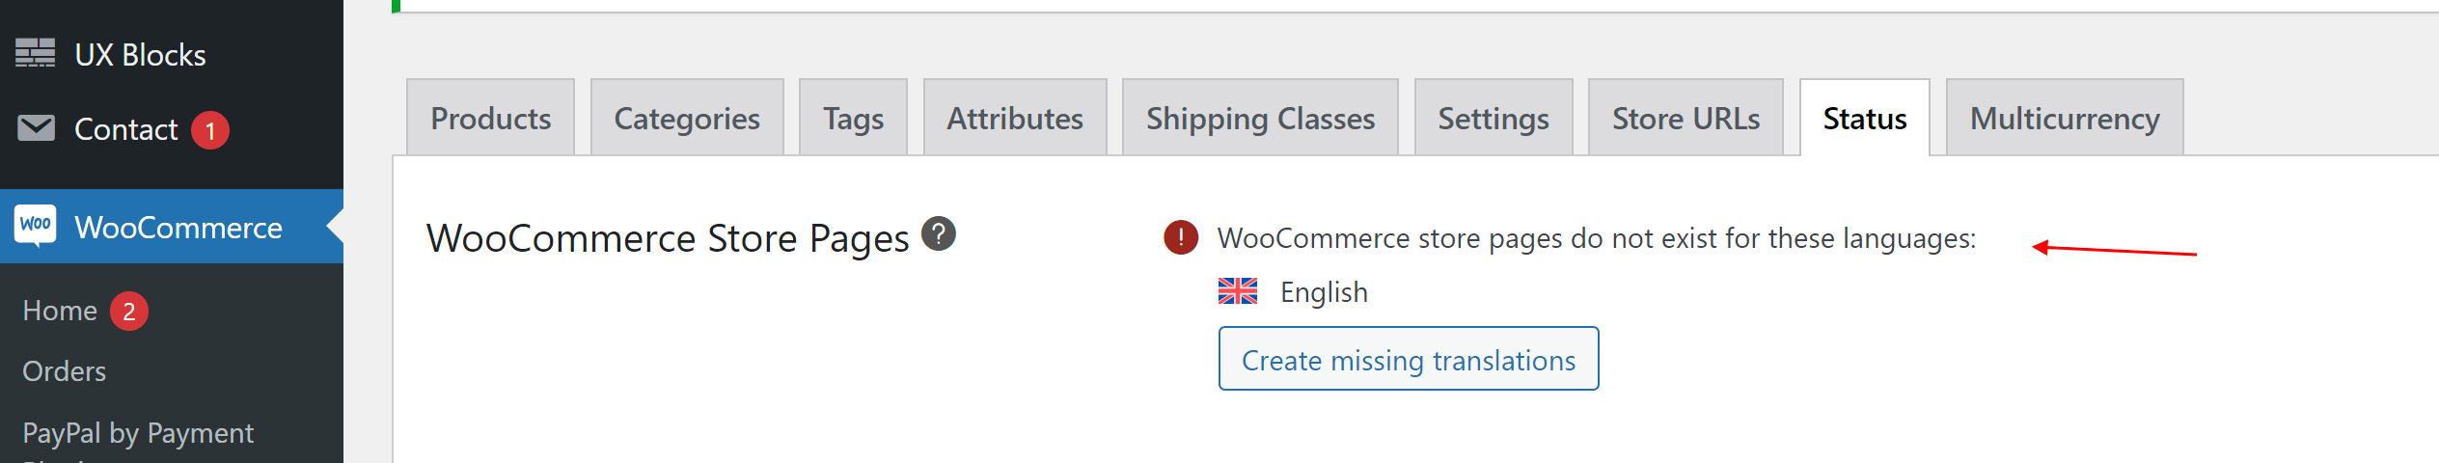Click Create missing translations button

point(1409,359)
